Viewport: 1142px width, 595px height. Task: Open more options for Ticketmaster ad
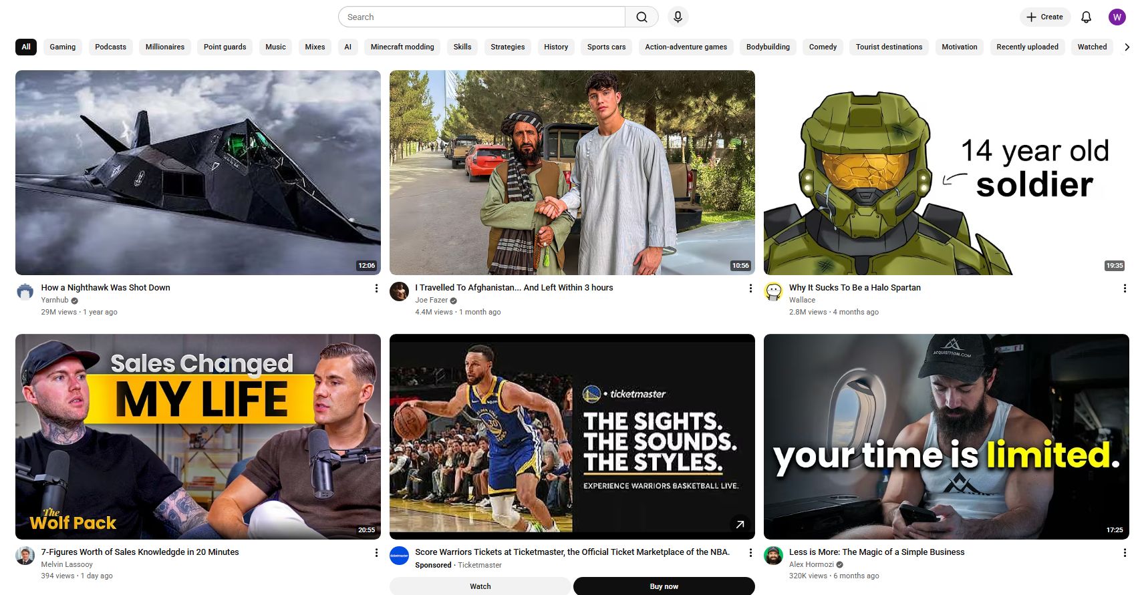pos(750,553)
